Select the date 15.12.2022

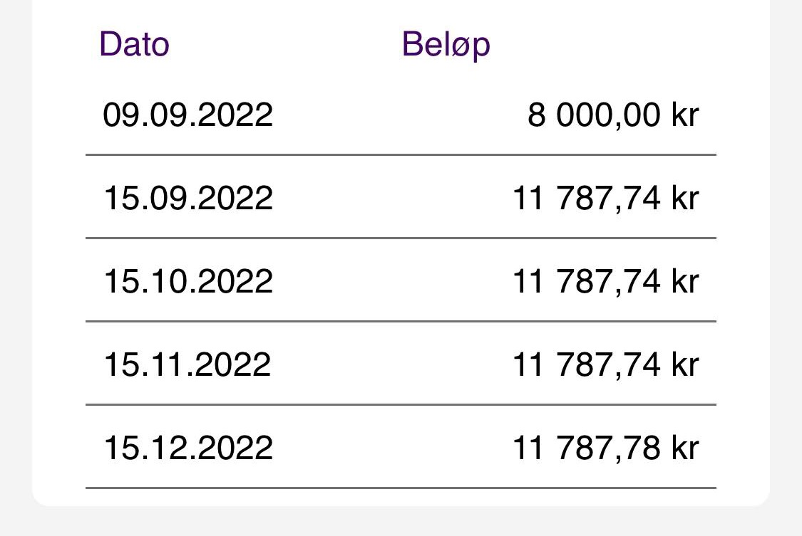pyautogui.click(x=187, y=448)
